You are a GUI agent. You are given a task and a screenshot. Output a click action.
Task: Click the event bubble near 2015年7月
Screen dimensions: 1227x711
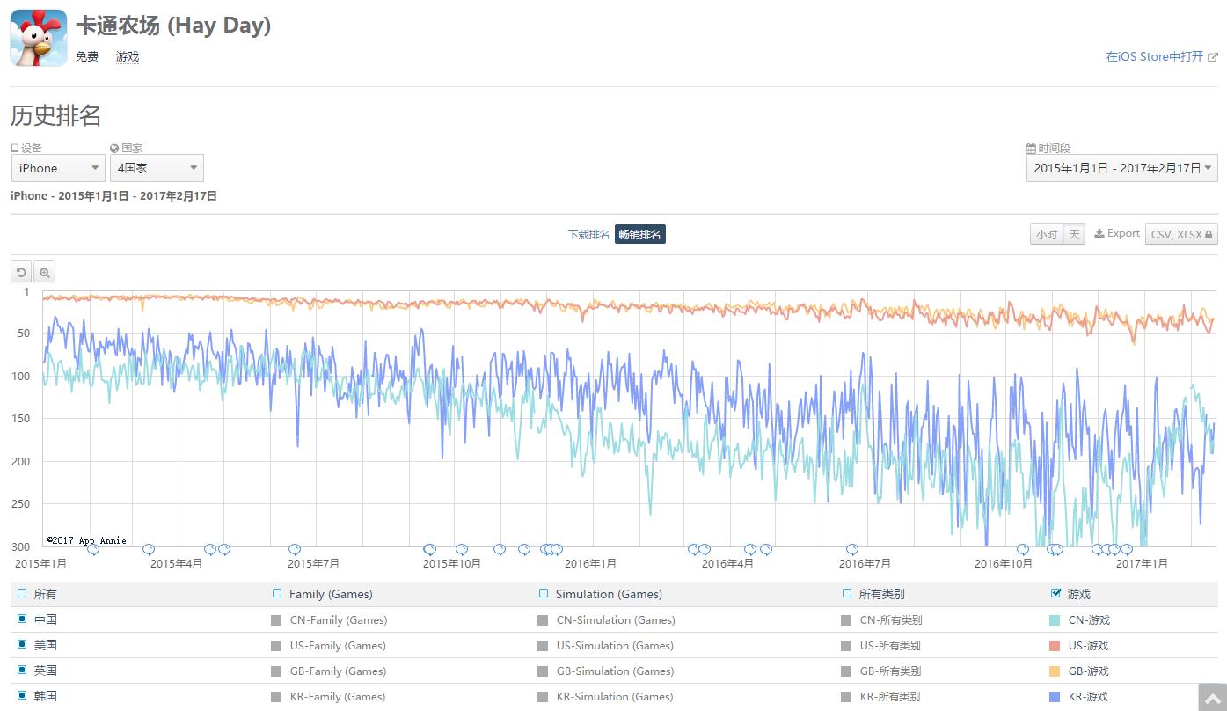295,550
